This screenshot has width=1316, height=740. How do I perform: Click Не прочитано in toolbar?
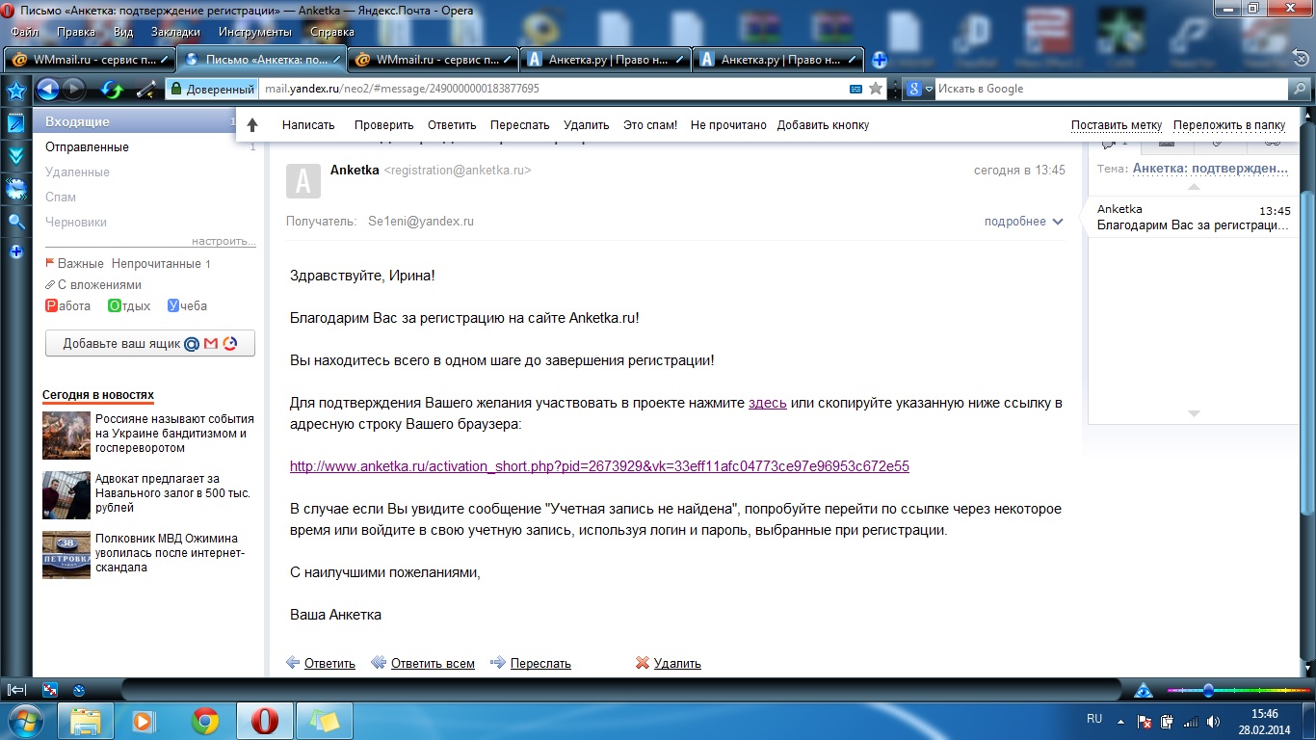pos(728,125)
